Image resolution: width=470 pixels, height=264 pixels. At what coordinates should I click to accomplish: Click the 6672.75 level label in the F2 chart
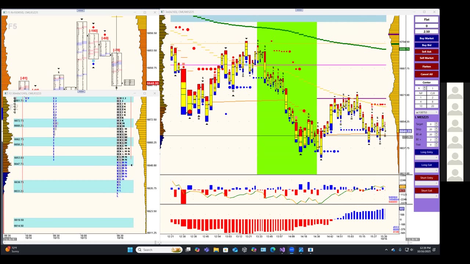pos(19,121)
